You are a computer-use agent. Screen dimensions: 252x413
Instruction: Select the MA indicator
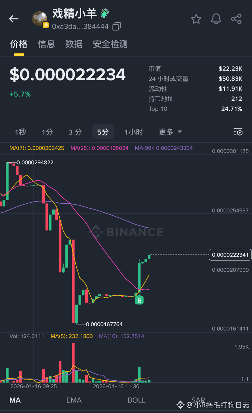click(x=15, y=400)
